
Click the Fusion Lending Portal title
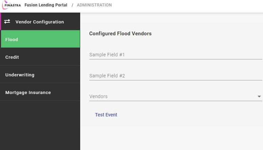click(x=46, y=5)
